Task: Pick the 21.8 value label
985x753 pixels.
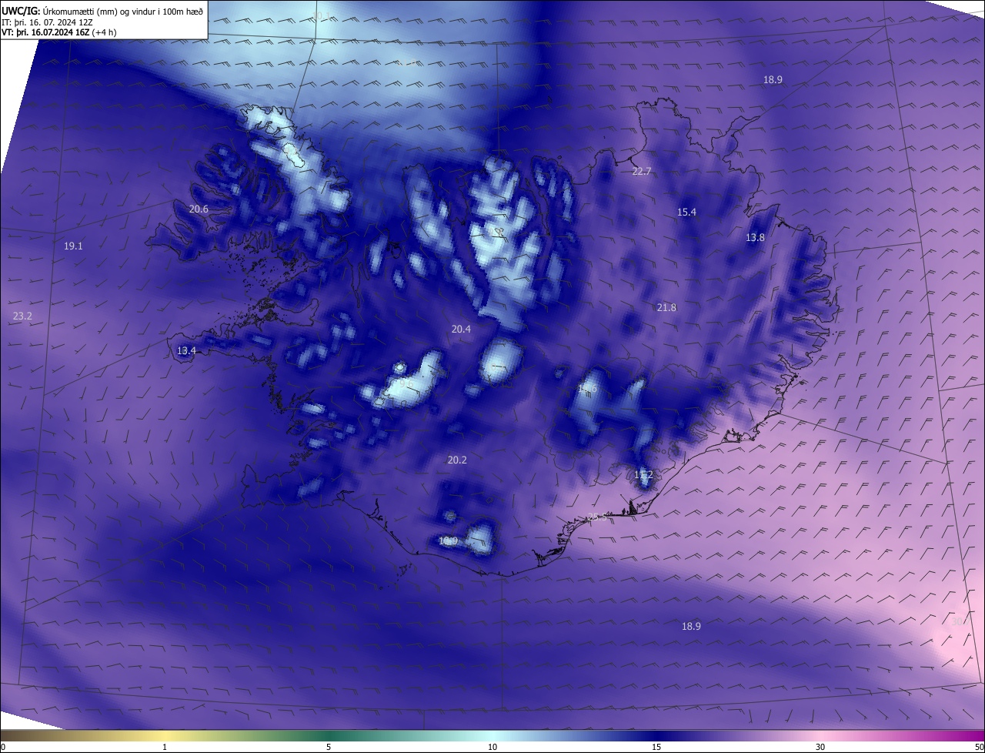Action: point(666,308)
